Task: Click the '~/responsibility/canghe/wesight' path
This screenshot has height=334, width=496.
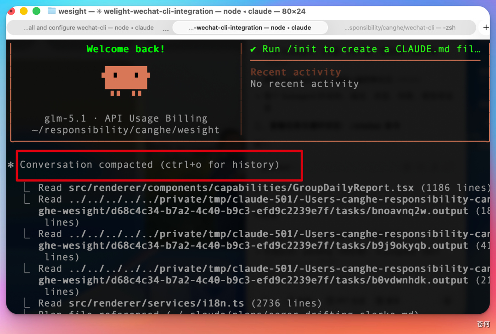Action: coord(125,130)
